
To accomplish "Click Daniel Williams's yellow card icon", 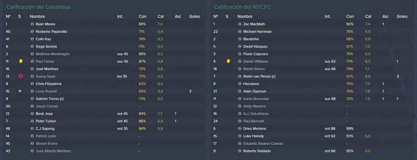I will pyautogui.click(x=228, y=61).
